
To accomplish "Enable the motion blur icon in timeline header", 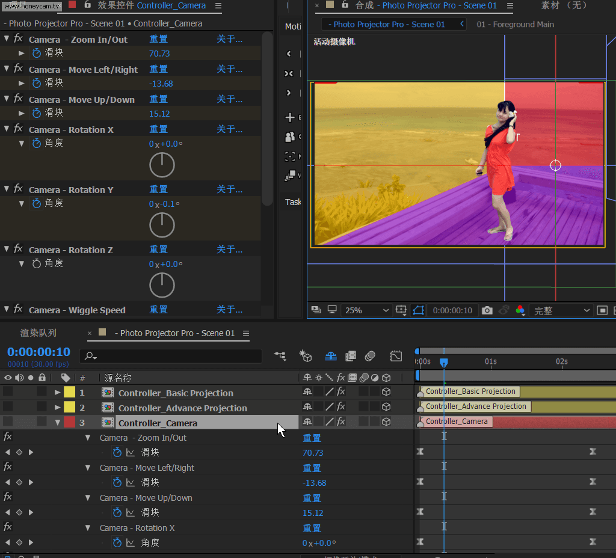I will [x=370, y=356].
